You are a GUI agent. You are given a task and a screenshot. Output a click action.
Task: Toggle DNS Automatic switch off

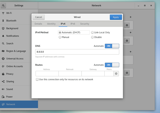pyautogui.click(x=112, y=46)
